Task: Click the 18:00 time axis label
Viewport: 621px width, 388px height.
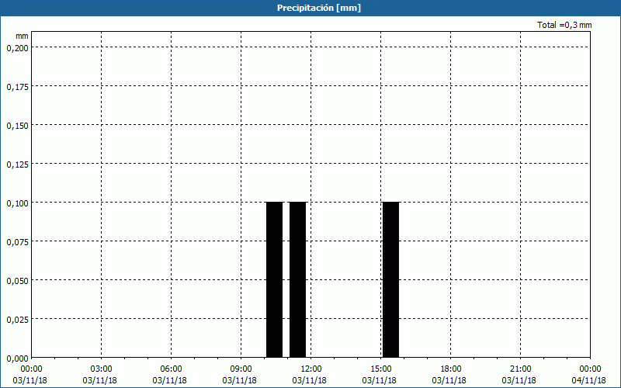Action: [x=451, y=369]
